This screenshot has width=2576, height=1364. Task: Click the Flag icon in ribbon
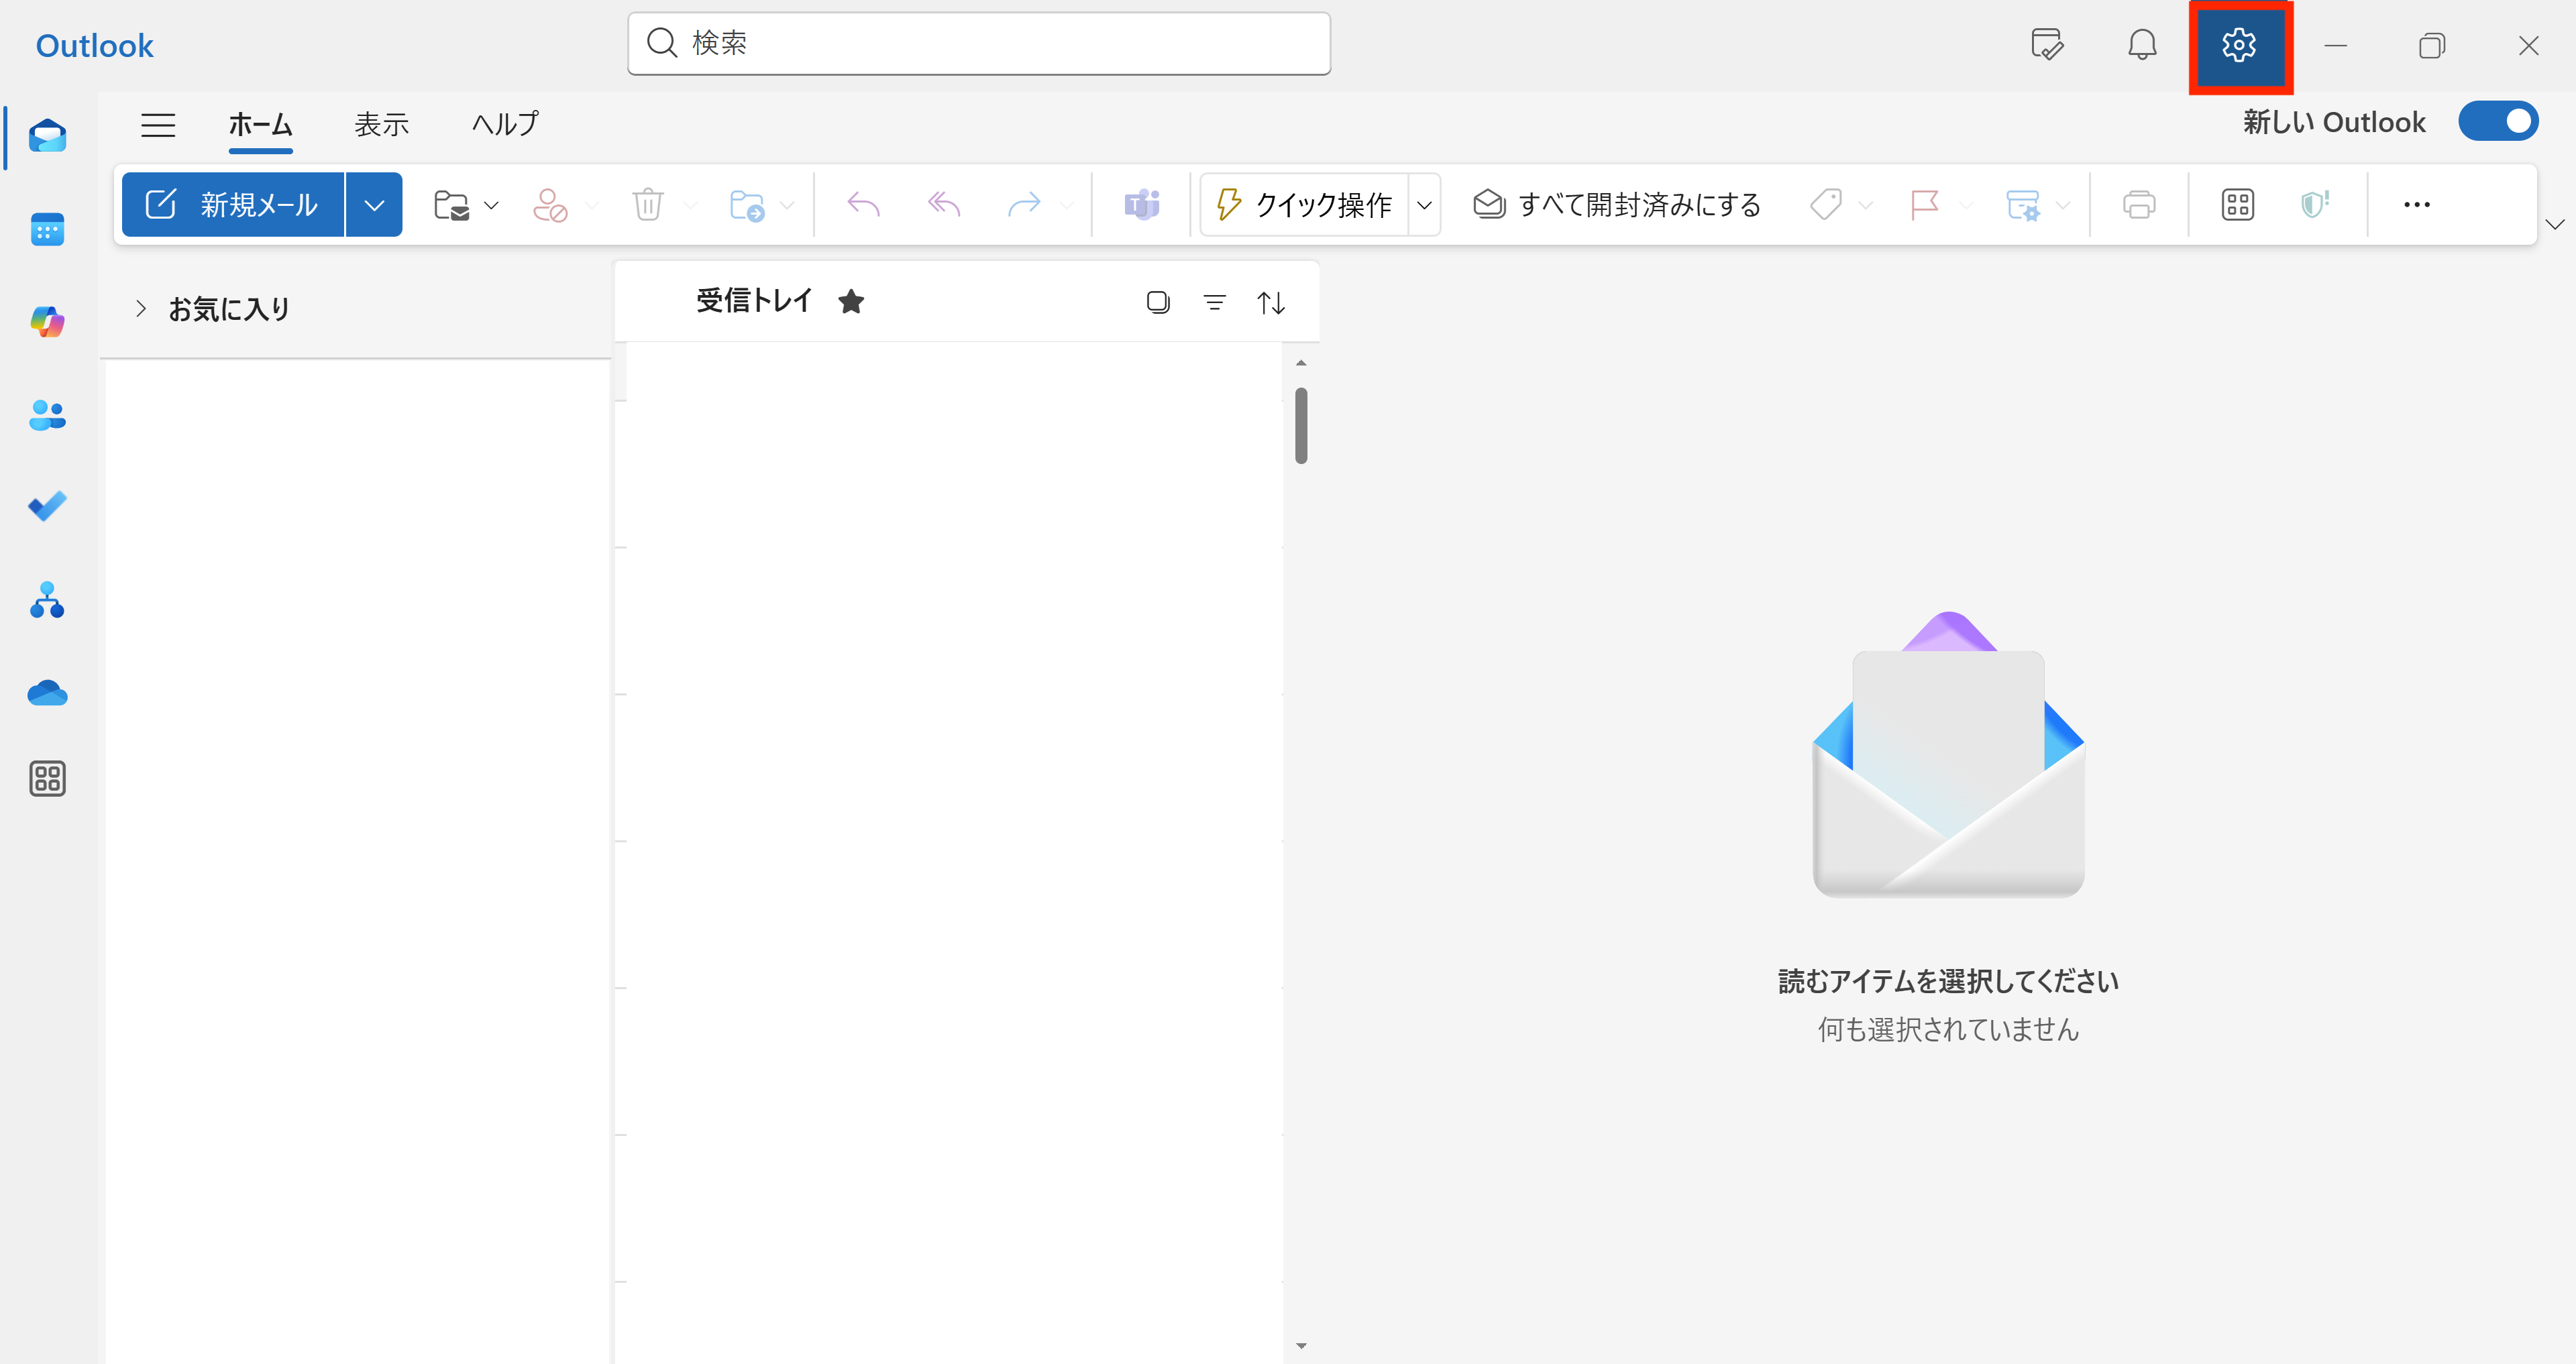1924,205
